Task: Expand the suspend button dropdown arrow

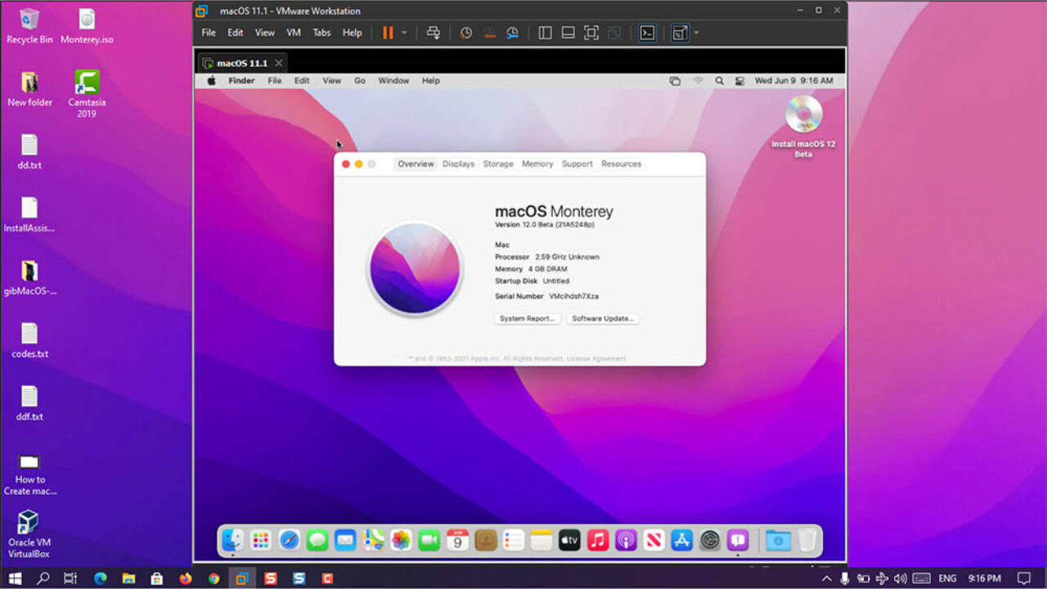Action: [405, 33]
